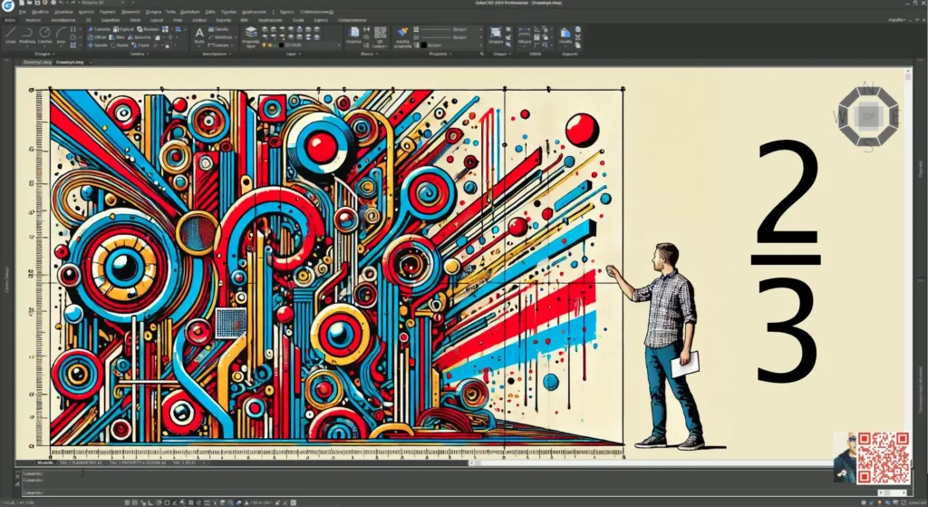Select the Cerchio circle tool

coord(45,35)
